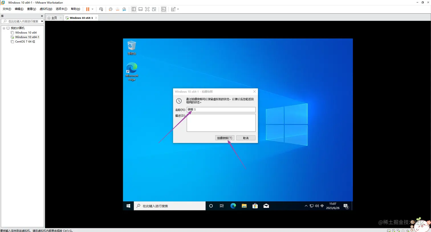431x232 pixels.
Task: Click the Cortana circle on guest taskbar
Action: coord(211,206)
